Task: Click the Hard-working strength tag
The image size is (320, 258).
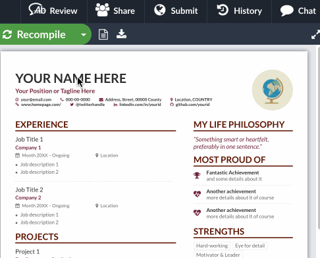Action: coord(212,245)
